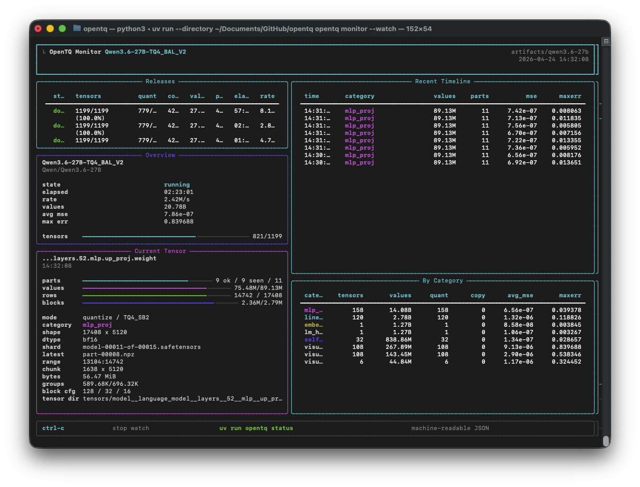This screenshot has width=640, height=487.
Task: Click the OpenTQ Monitor header text
Action: [75, 52]
